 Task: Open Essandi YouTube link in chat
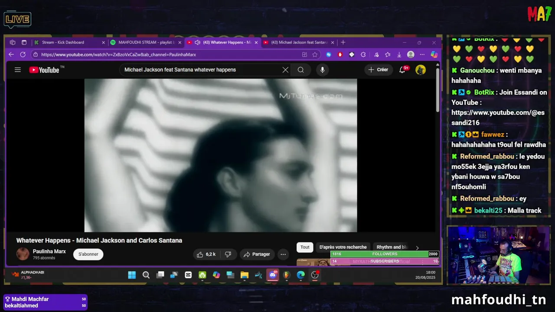coord(498,117)
